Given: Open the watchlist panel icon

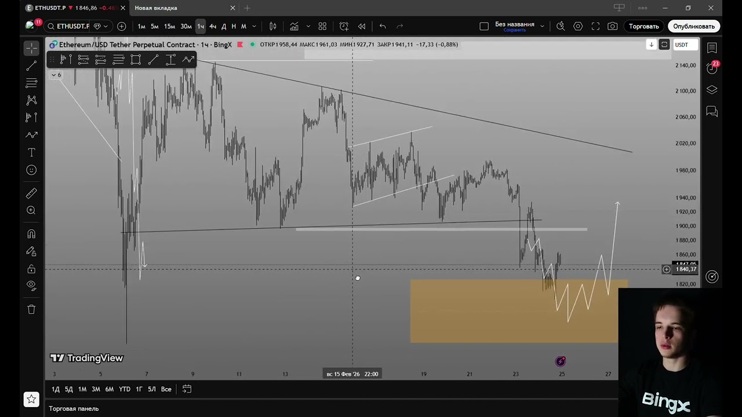Looking at the screenshot, I should (x=712, y=48).
